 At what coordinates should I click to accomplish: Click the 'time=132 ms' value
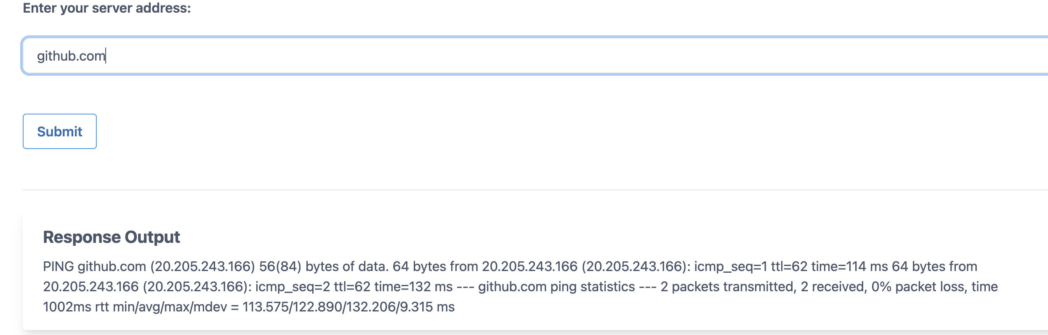point(413,287)
